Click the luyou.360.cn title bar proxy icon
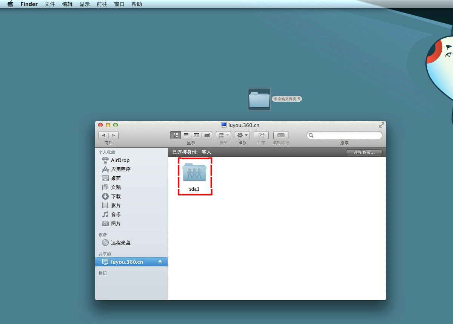The height and width of the screenshot is (324, 453). coord(224,125)
